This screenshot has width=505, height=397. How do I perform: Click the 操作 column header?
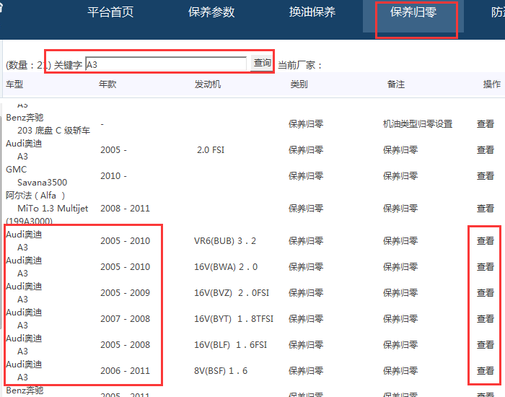click(492, 84)
